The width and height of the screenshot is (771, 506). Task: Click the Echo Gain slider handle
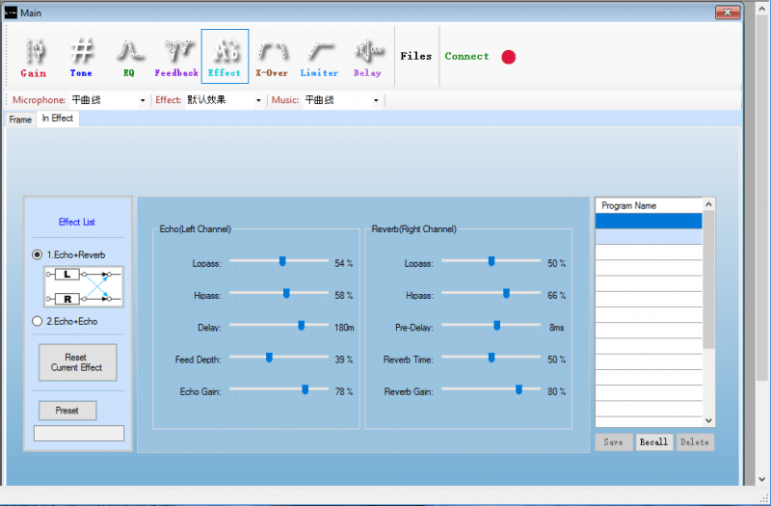point(306,389)
